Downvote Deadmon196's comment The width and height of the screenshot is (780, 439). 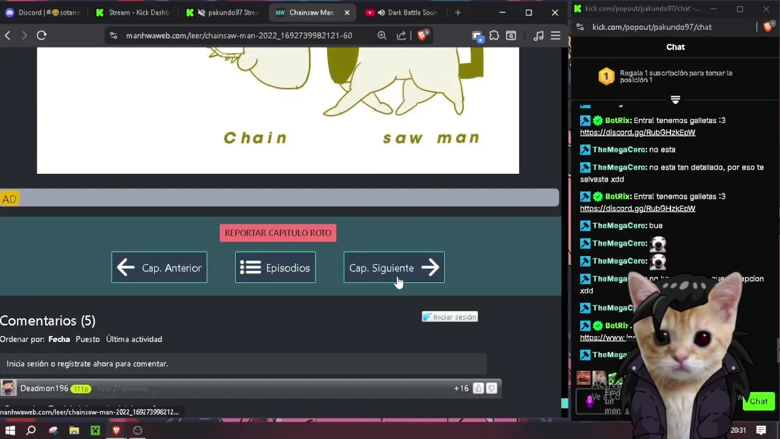[492, 388]
